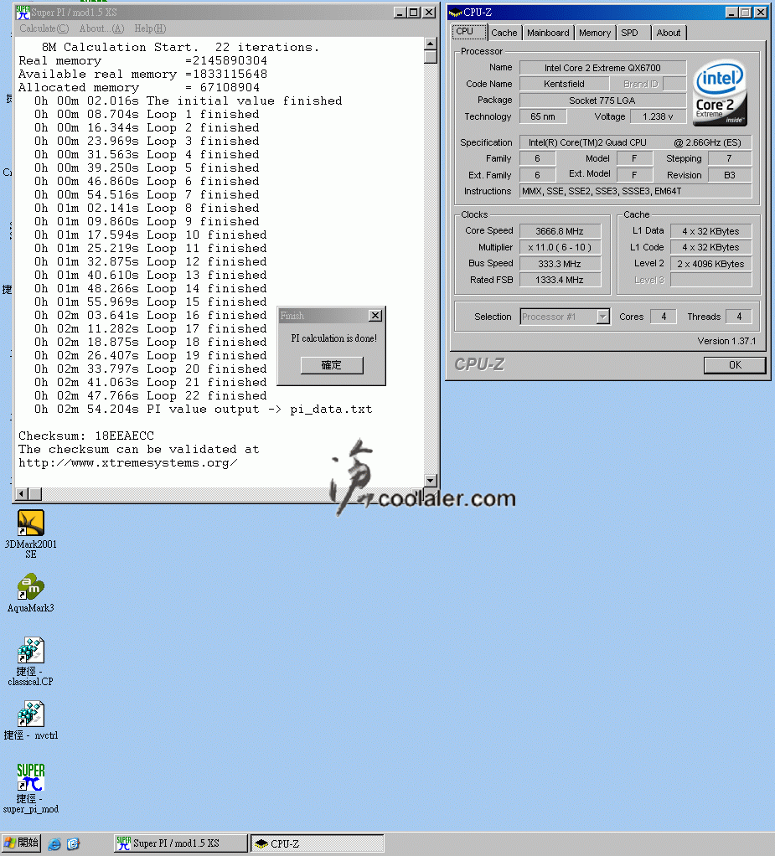Click the Outlook Express quick launch icon

pyautogui.click(x=73, y=844)
